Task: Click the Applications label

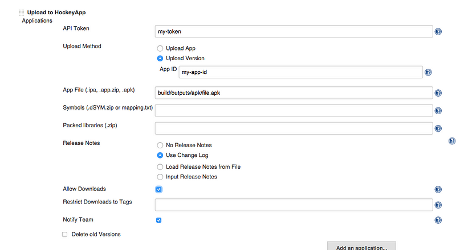Action: [x=37, y=20]
